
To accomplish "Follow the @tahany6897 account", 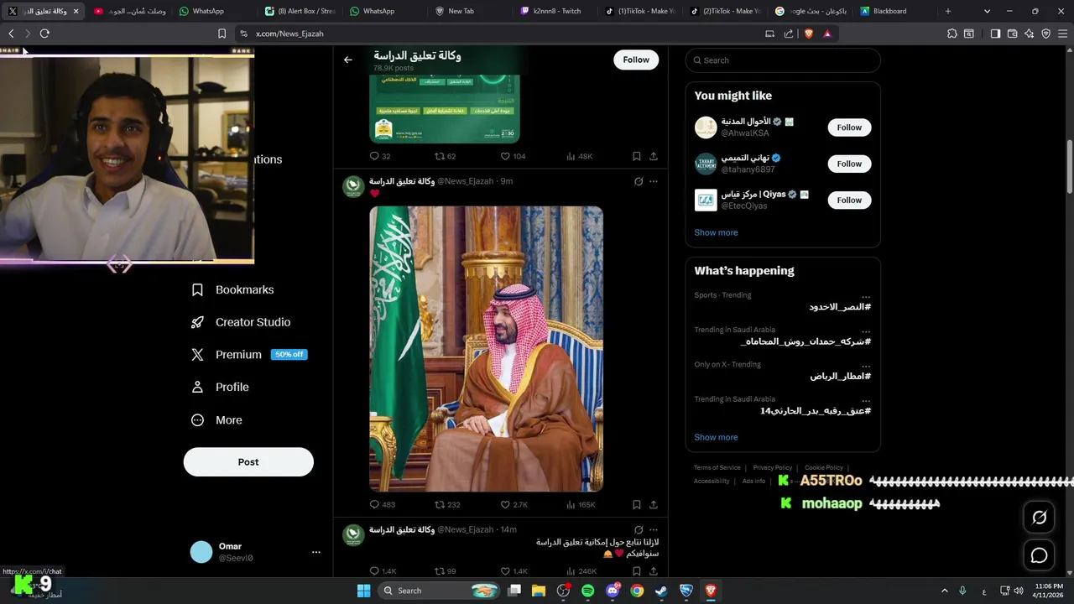I will click(849, 164).
